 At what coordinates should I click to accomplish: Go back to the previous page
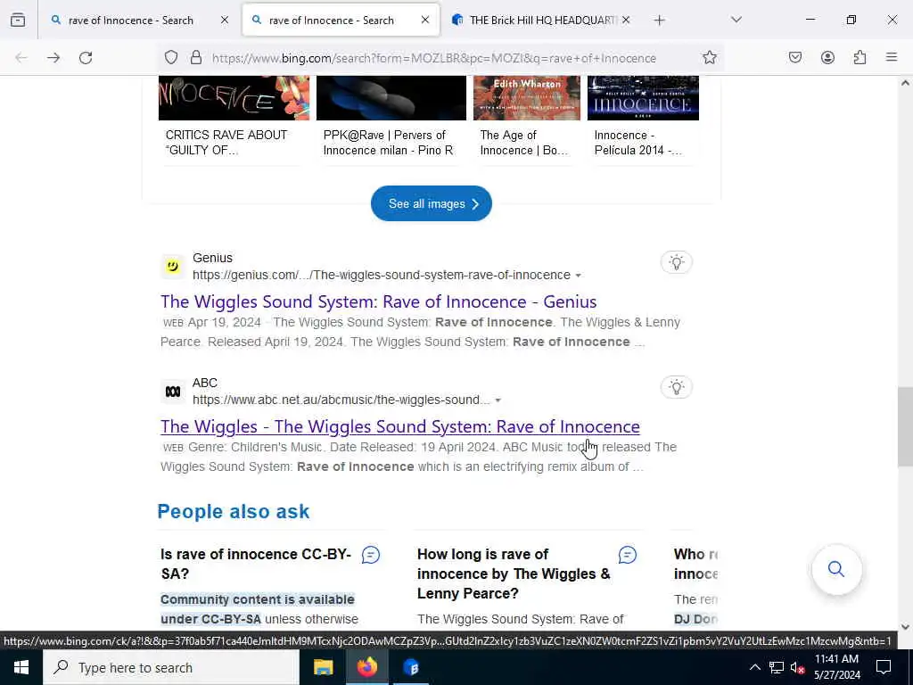21,58
